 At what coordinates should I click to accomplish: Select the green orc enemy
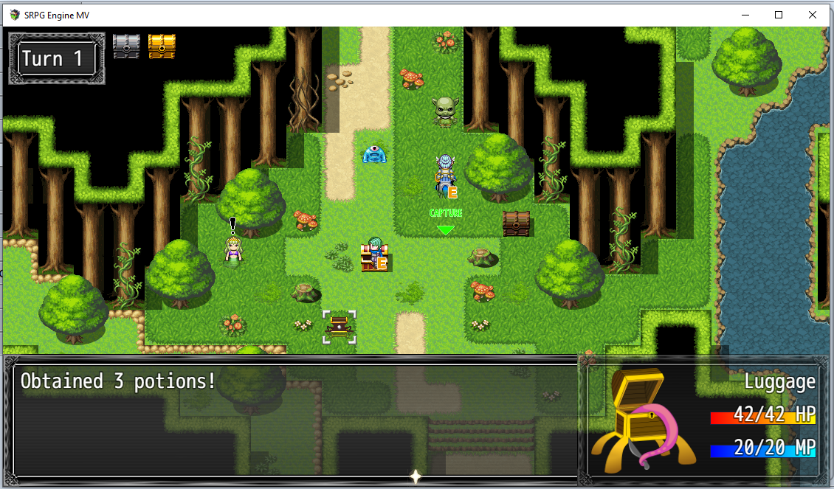pyautogui.click(x=445, y=111)
